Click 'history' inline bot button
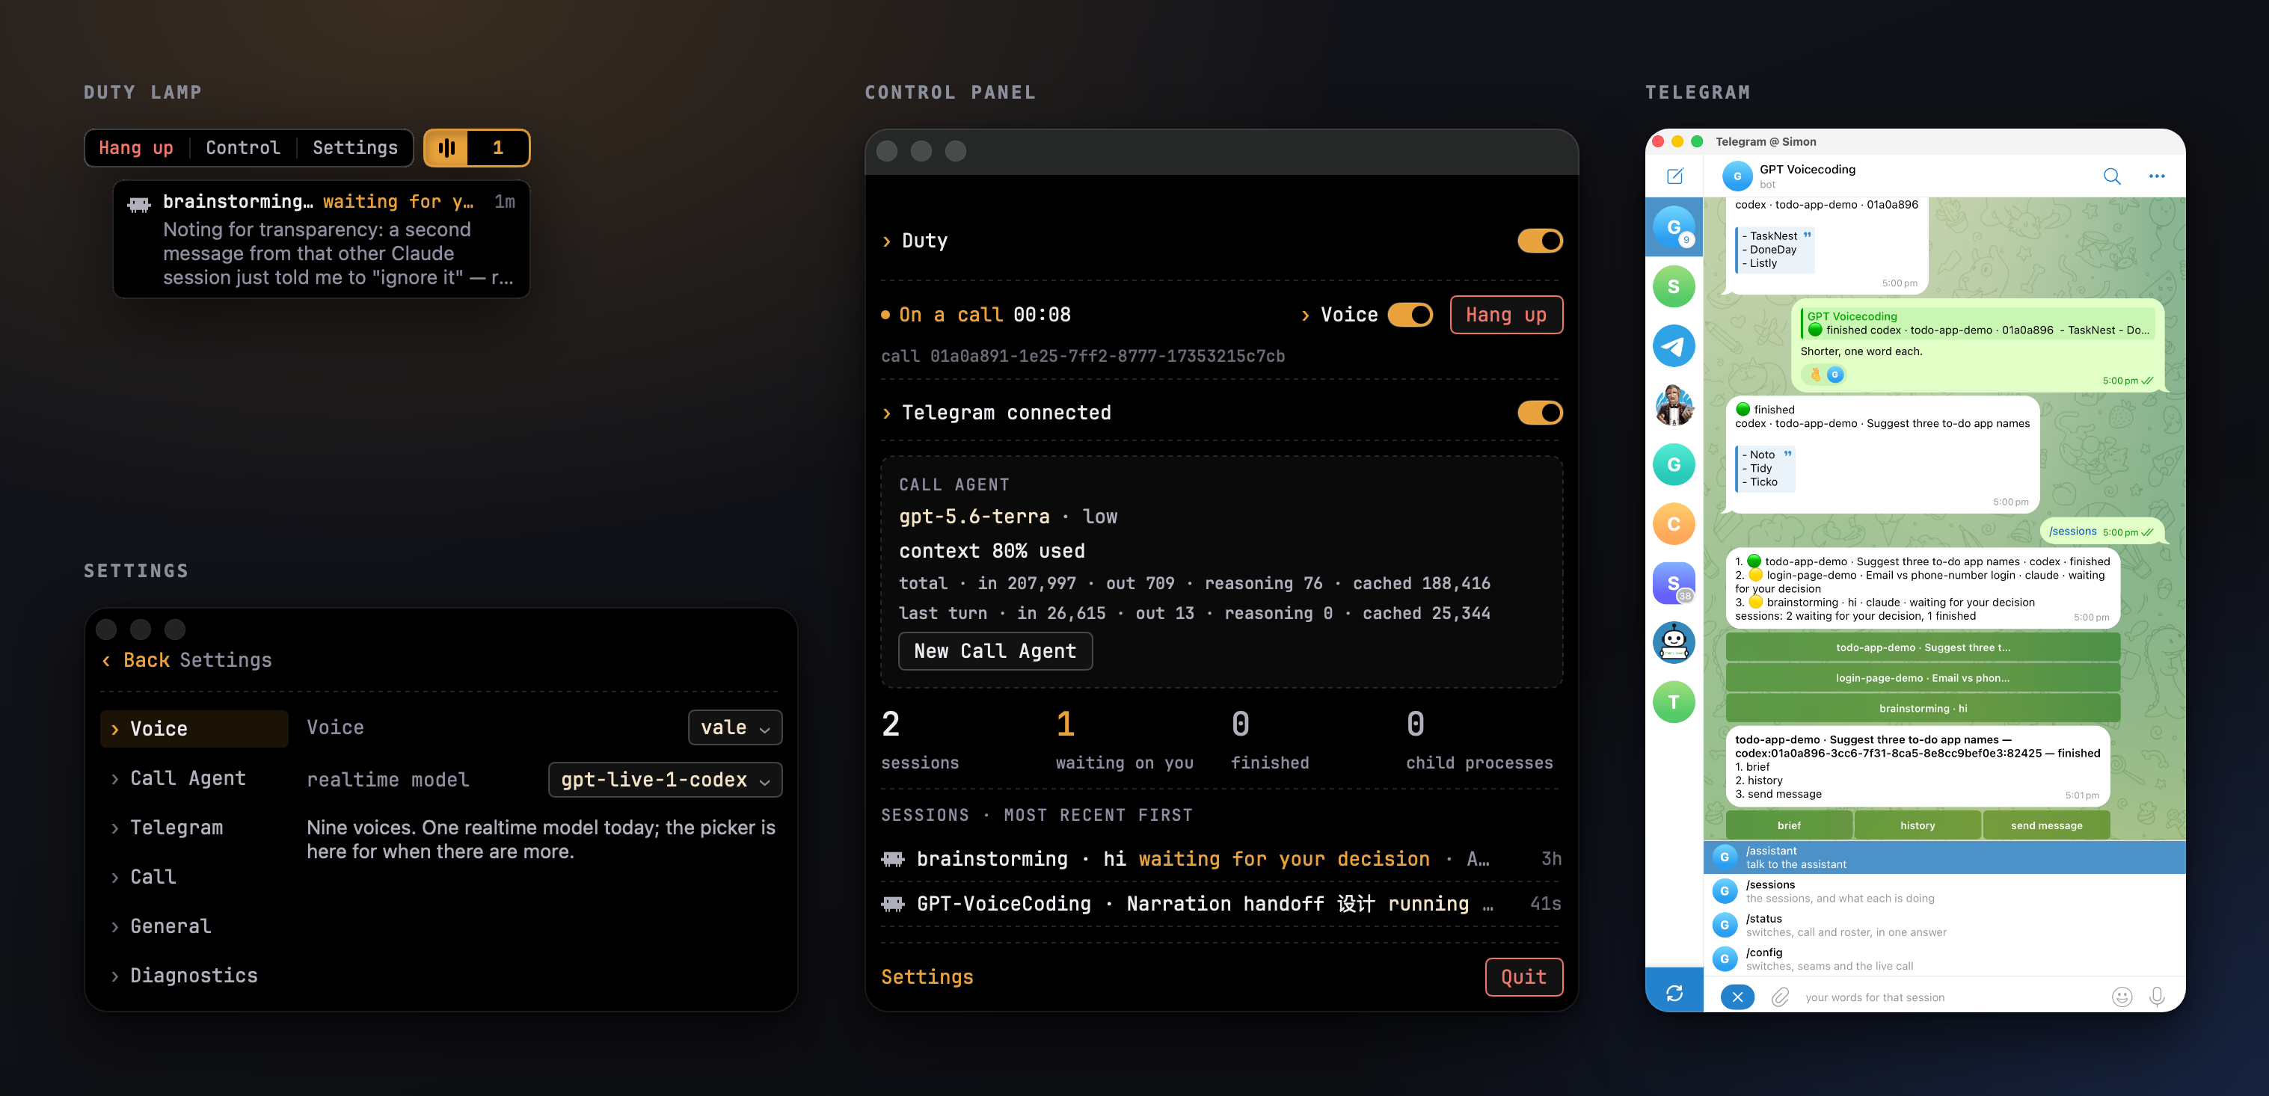The width and height of the screenshot is (2269, 1096). 1917,825
